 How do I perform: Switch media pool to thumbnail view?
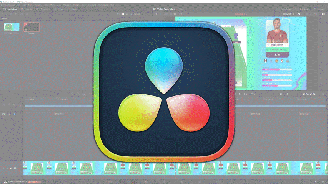(x=123, y=14)
